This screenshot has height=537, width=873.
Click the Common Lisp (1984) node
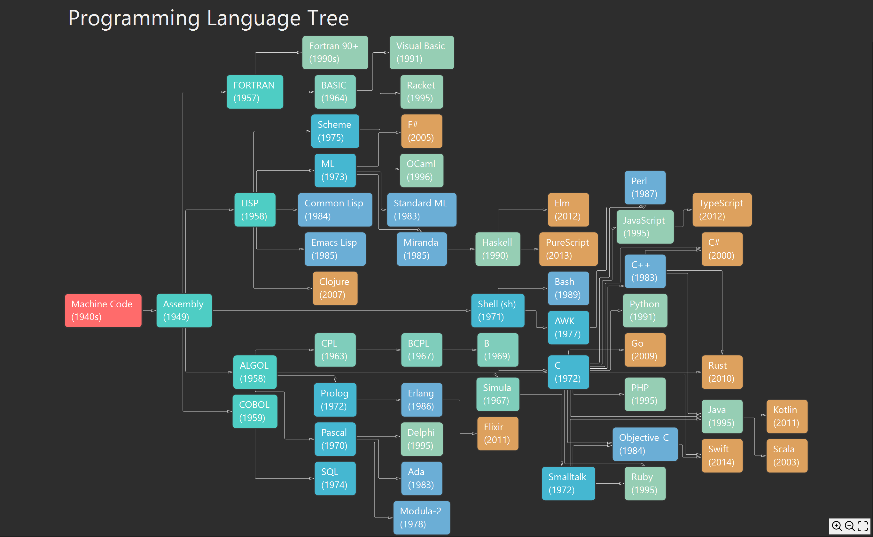(335, 210)
